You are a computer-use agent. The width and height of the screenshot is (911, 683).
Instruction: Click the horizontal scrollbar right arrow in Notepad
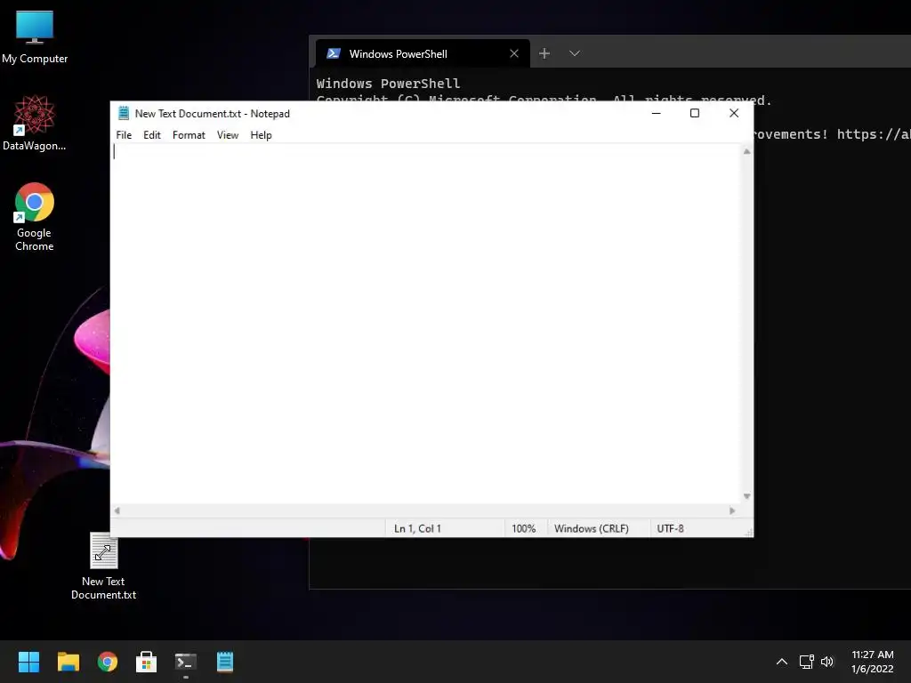click(x=732, y=511)
